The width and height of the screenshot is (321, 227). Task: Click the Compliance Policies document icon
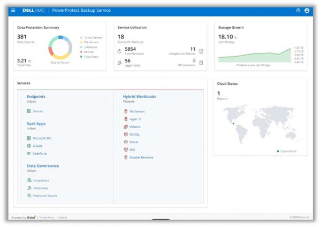click(201, 51)
